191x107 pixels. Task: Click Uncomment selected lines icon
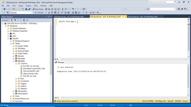click(x=86, y=12)
